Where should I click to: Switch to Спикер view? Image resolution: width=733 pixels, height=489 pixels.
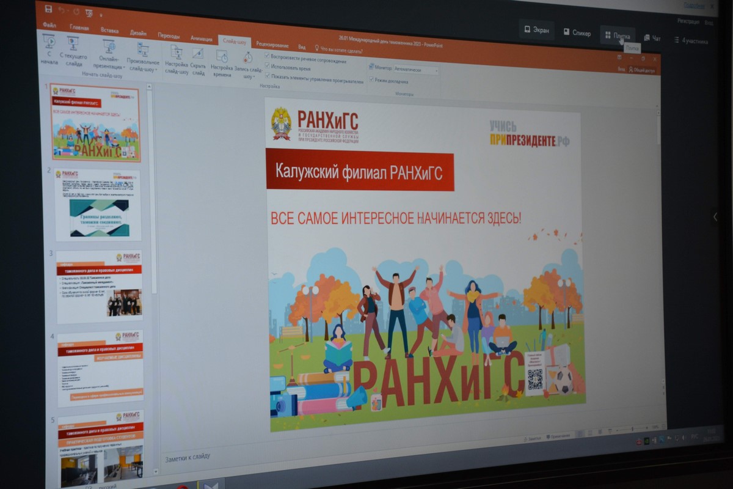[577, 32]
